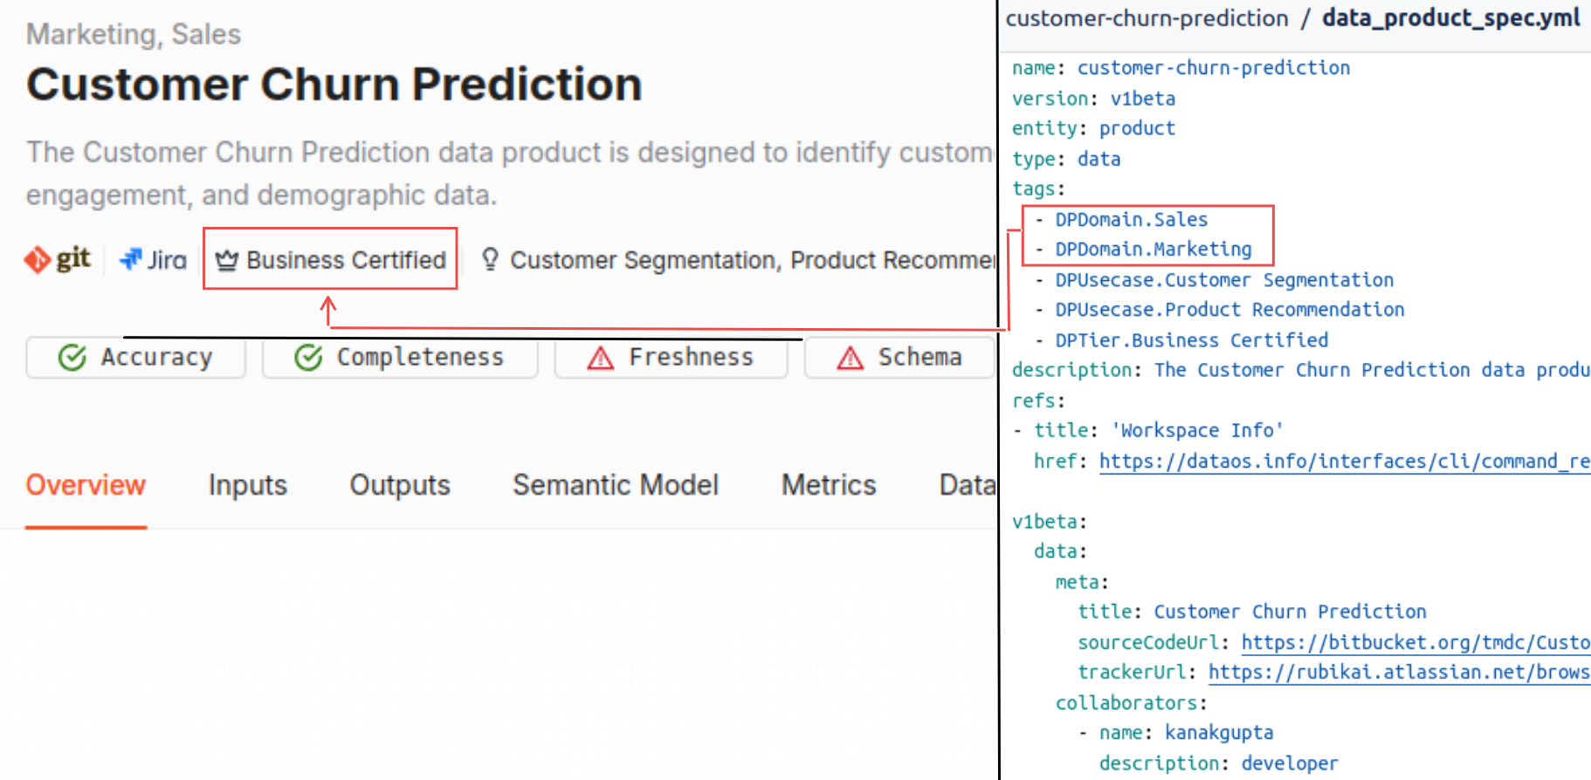Click the data_product_spec.yml file name
Image resolution: width=1591 pixels, height=780 pixels.
(1450, 17)
